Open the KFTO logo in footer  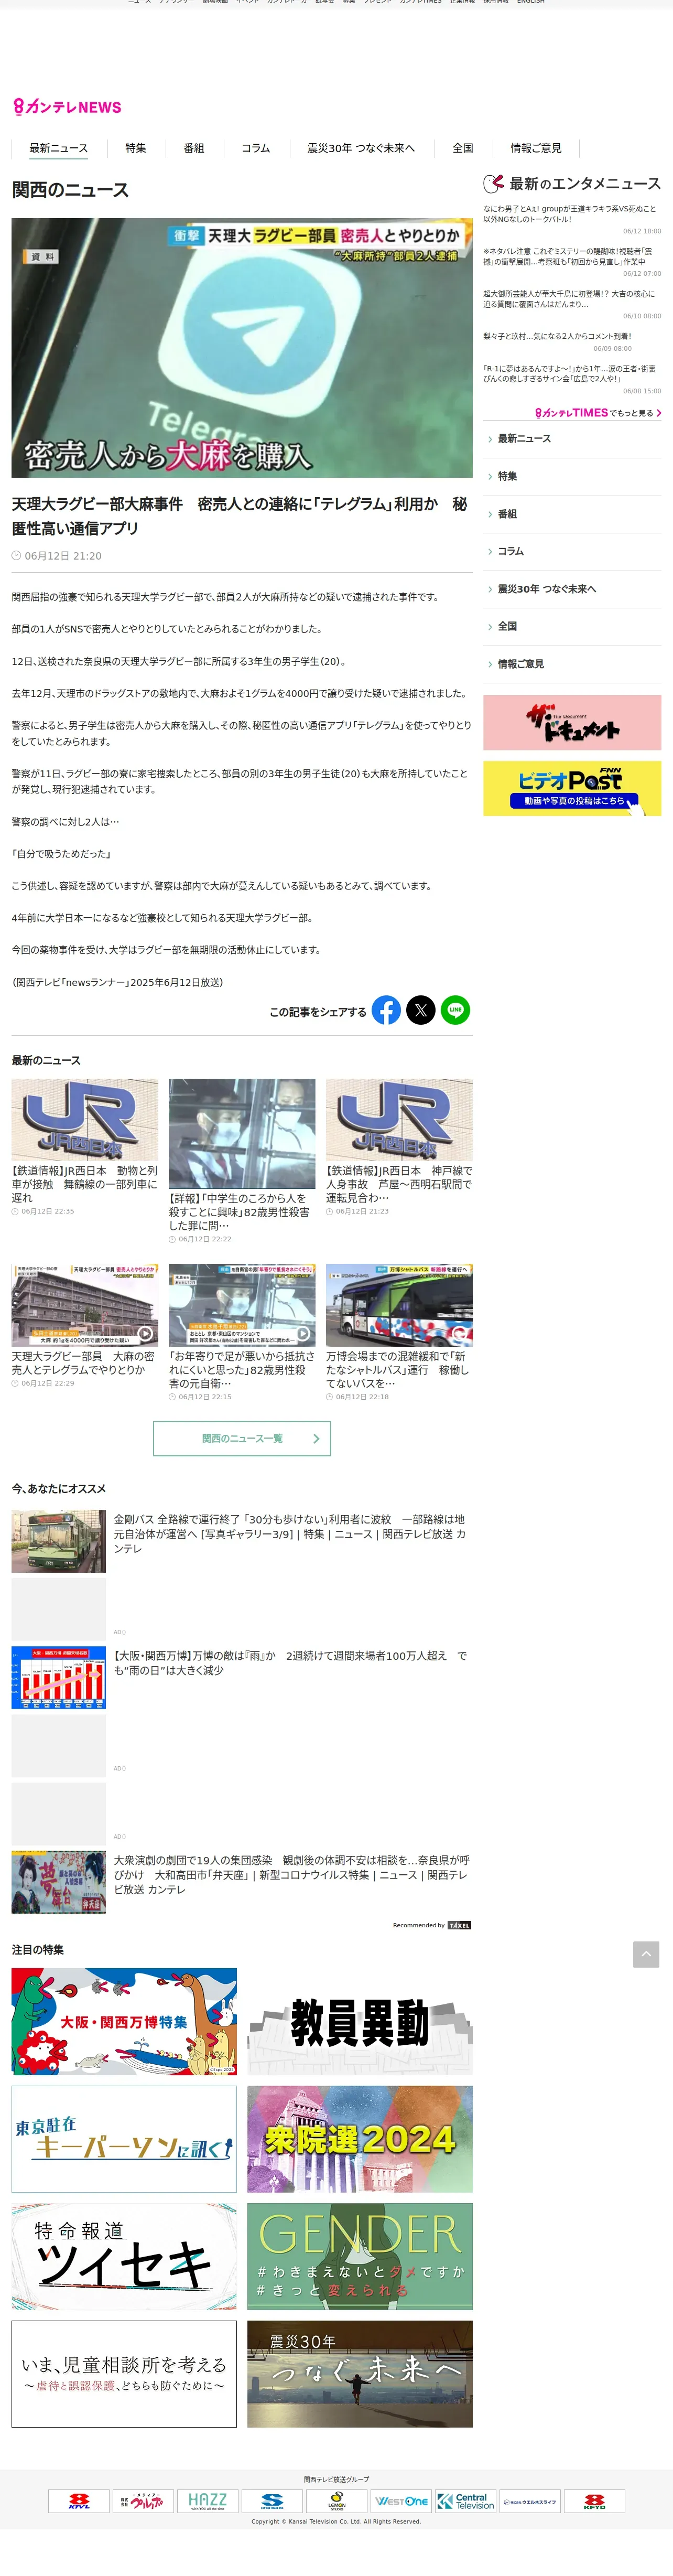[594, 2501]
